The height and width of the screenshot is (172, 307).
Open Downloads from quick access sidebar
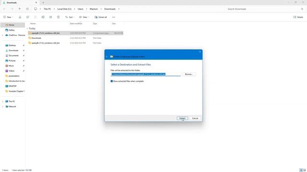(x=13, y=50)
